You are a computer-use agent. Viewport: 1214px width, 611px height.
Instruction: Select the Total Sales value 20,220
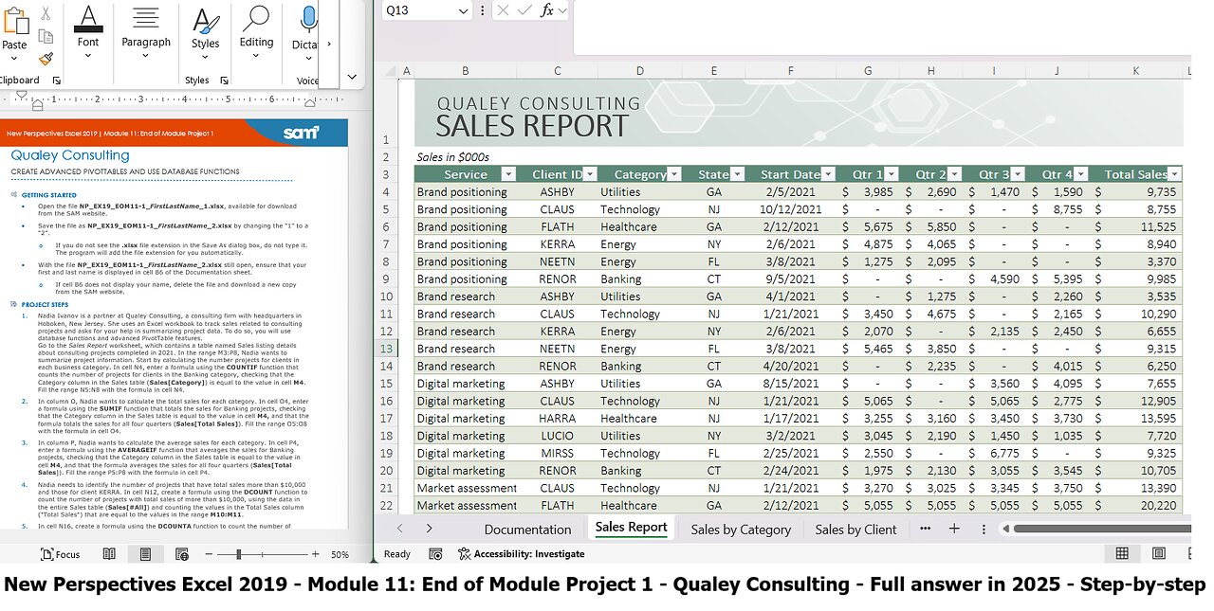point(1136,505)
